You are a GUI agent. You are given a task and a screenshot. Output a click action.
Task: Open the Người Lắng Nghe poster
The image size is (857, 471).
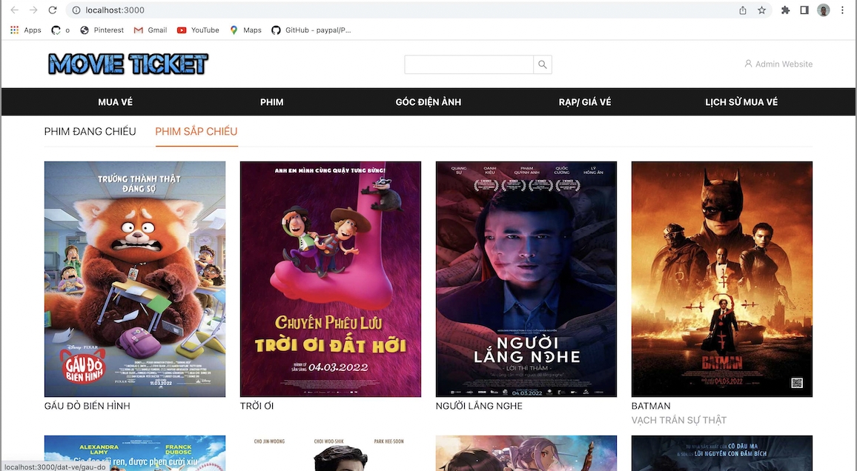(526, 279)
